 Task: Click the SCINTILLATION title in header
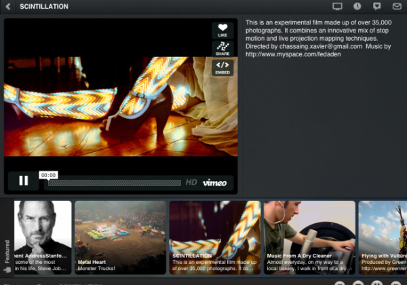[x=44, y=7]
